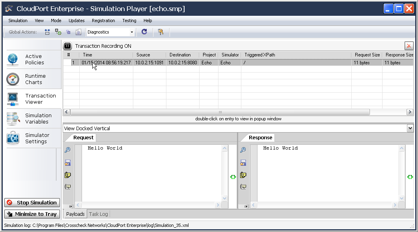Viewport: 418px width, 232px height.
Task: Click the transaction table scroll-right arrow
Action: [410, 112]
